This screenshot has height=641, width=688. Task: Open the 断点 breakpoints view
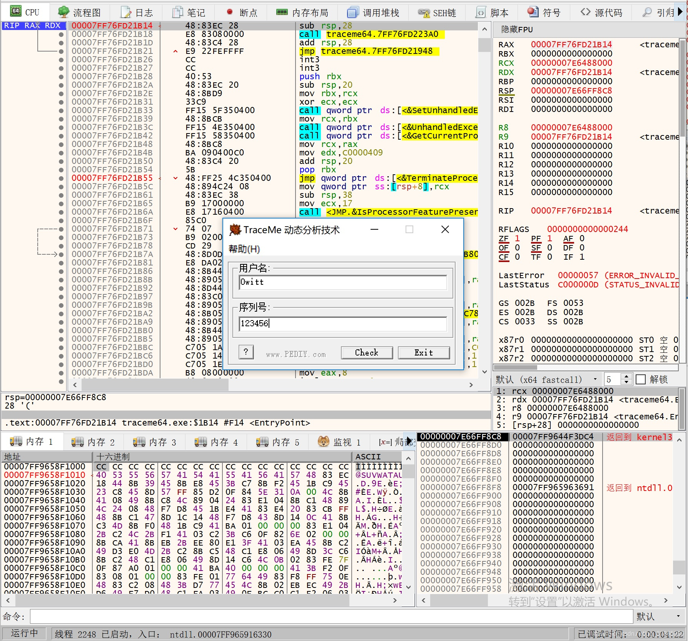[242, 12]
